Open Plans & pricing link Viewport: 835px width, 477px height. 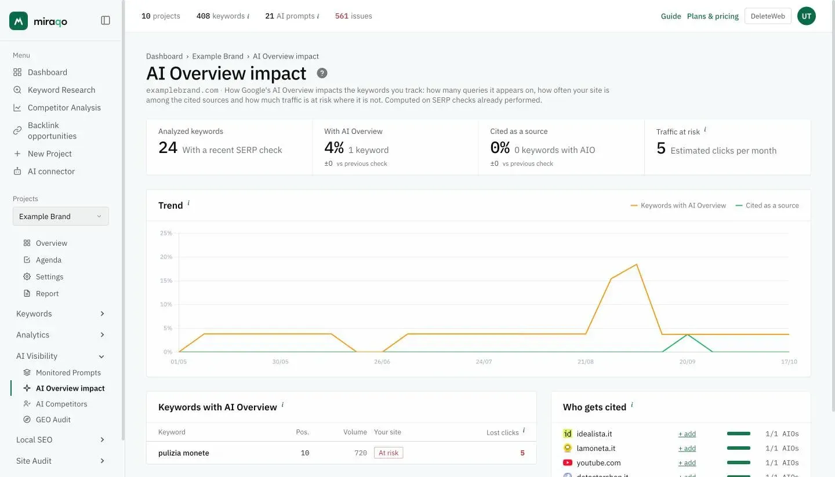(x=713, y=16)
